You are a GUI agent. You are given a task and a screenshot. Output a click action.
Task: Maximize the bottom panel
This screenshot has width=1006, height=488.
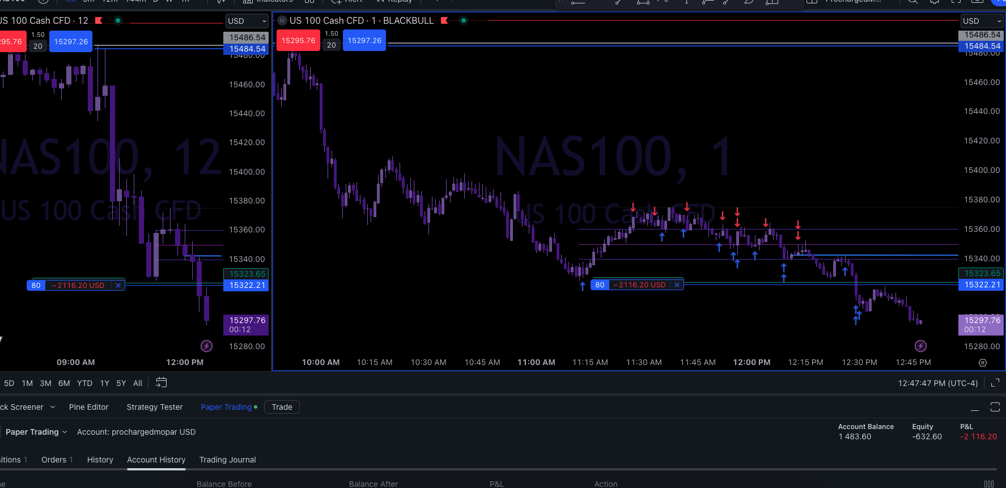pos(995,407)
